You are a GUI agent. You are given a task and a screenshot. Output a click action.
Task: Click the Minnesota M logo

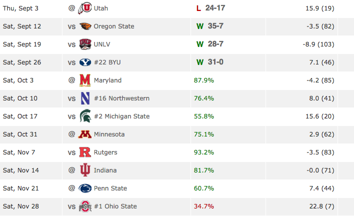(x=85, y=134)
